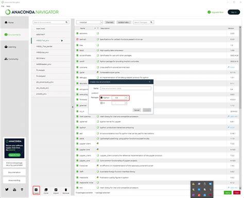
Task: Open the Twitter icon link
Action: tap(7, 189)
